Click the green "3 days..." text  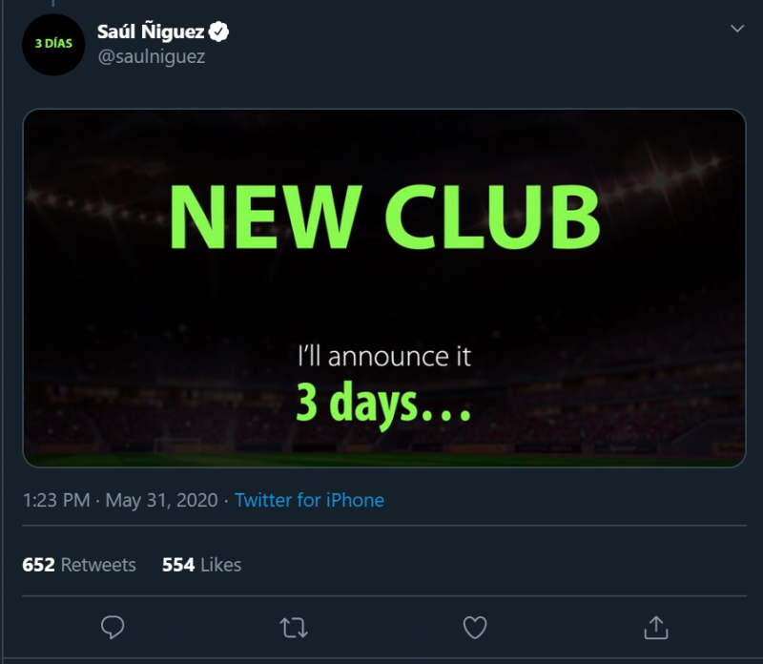[383, 404]
